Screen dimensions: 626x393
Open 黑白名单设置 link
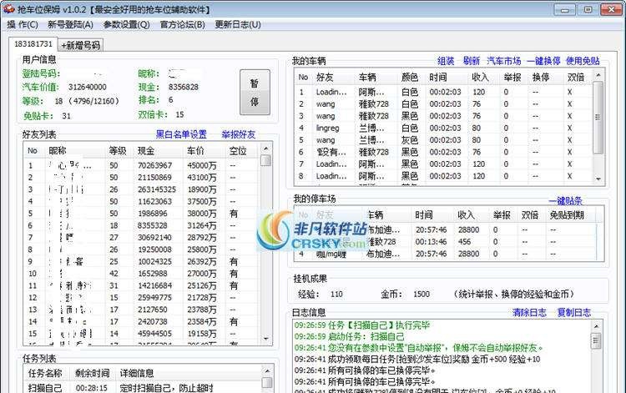[x=181, y=134]
